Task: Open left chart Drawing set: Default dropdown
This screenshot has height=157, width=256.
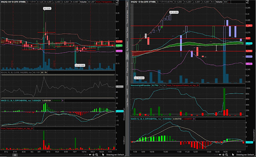Action: point(115,155)
